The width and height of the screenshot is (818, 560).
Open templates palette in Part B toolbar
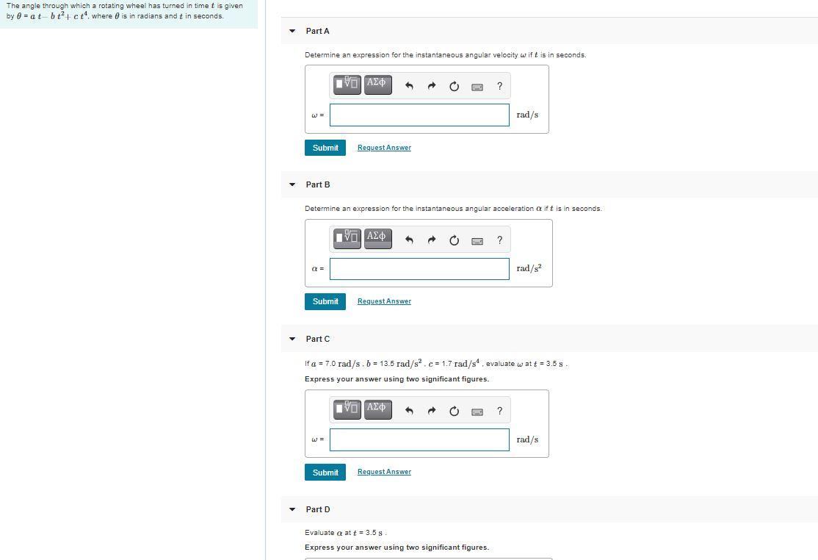347,238
